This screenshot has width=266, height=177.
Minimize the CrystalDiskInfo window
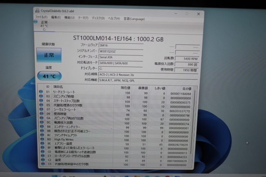175,13
